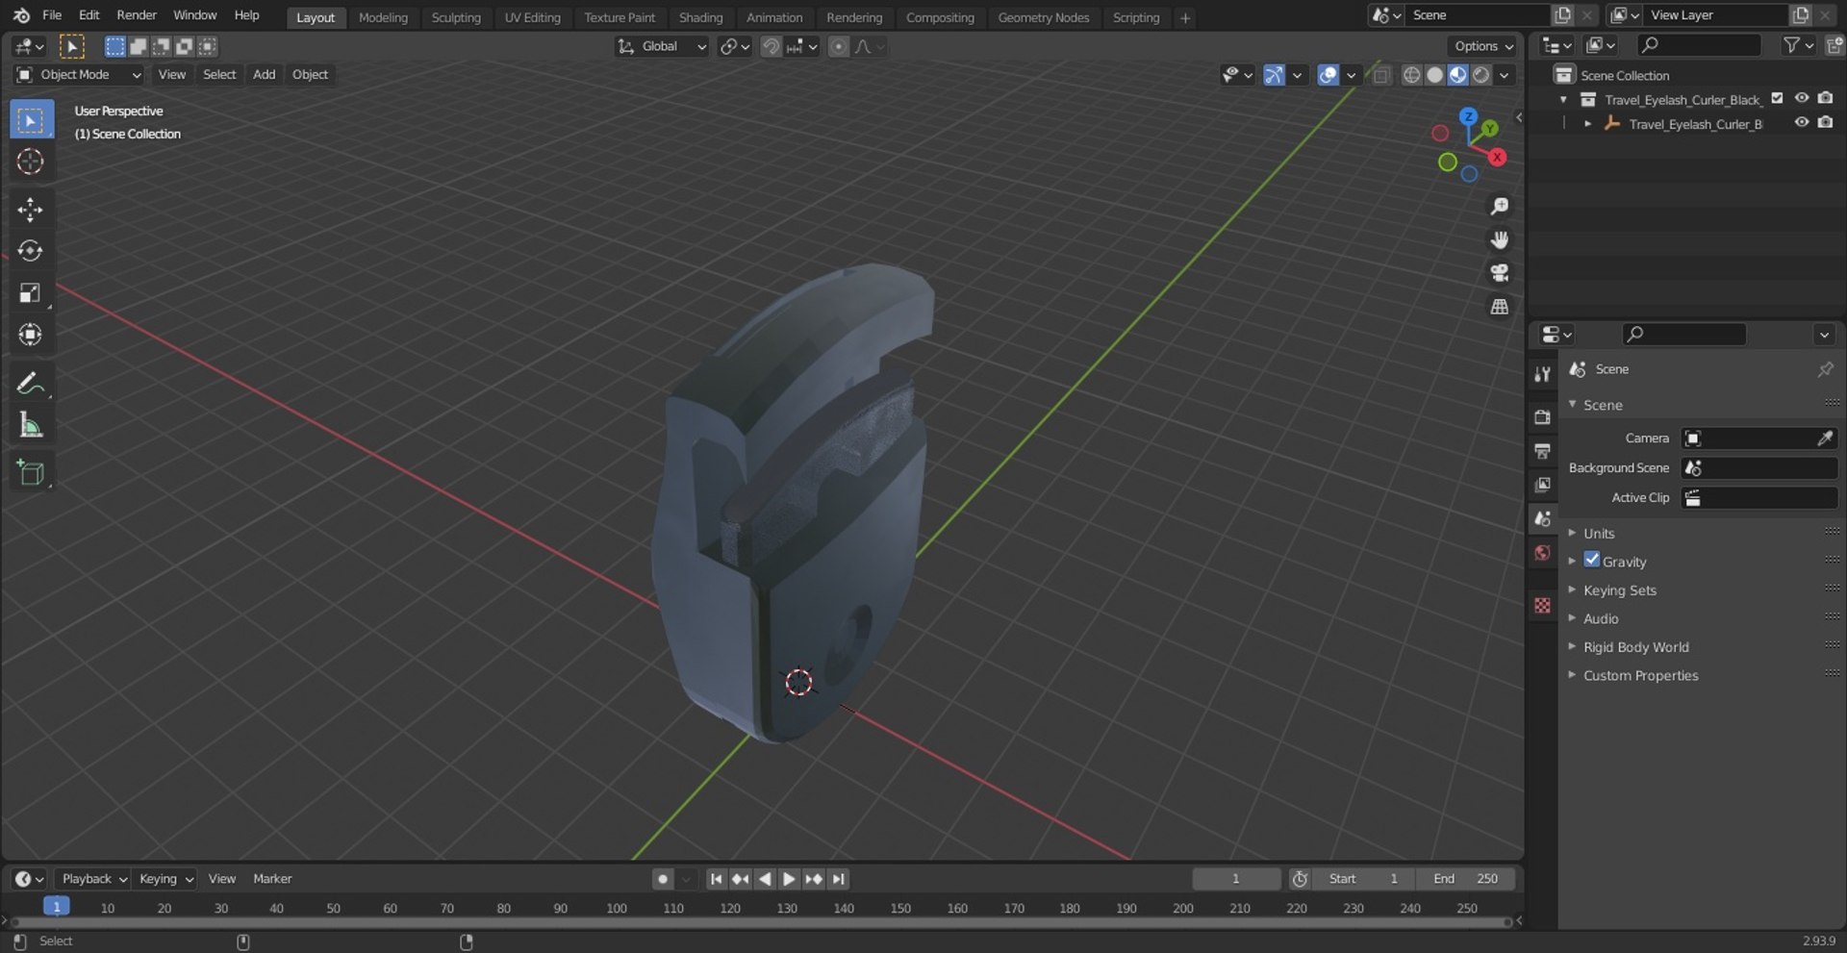Open the Tool properties tab
This screenshot has width=1847, height=953.
1543,375
